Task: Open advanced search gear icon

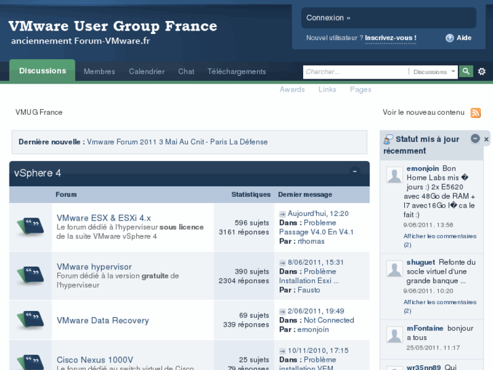Action: [x=481, y=71]
